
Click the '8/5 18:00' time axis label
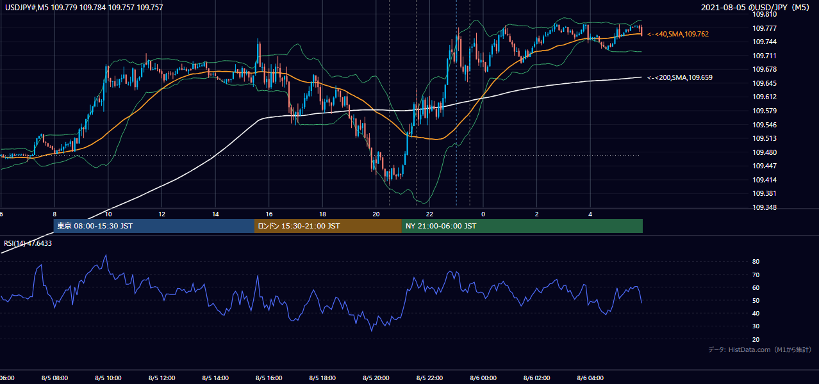click(x=322, y=378)
